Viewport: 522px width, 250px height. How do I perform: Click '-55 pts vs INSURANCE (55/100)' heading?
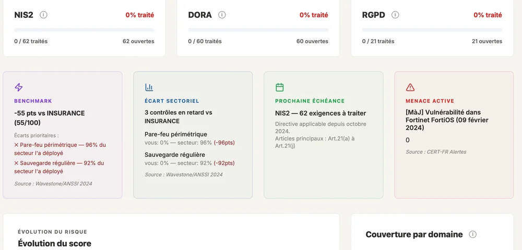(49, 118)
